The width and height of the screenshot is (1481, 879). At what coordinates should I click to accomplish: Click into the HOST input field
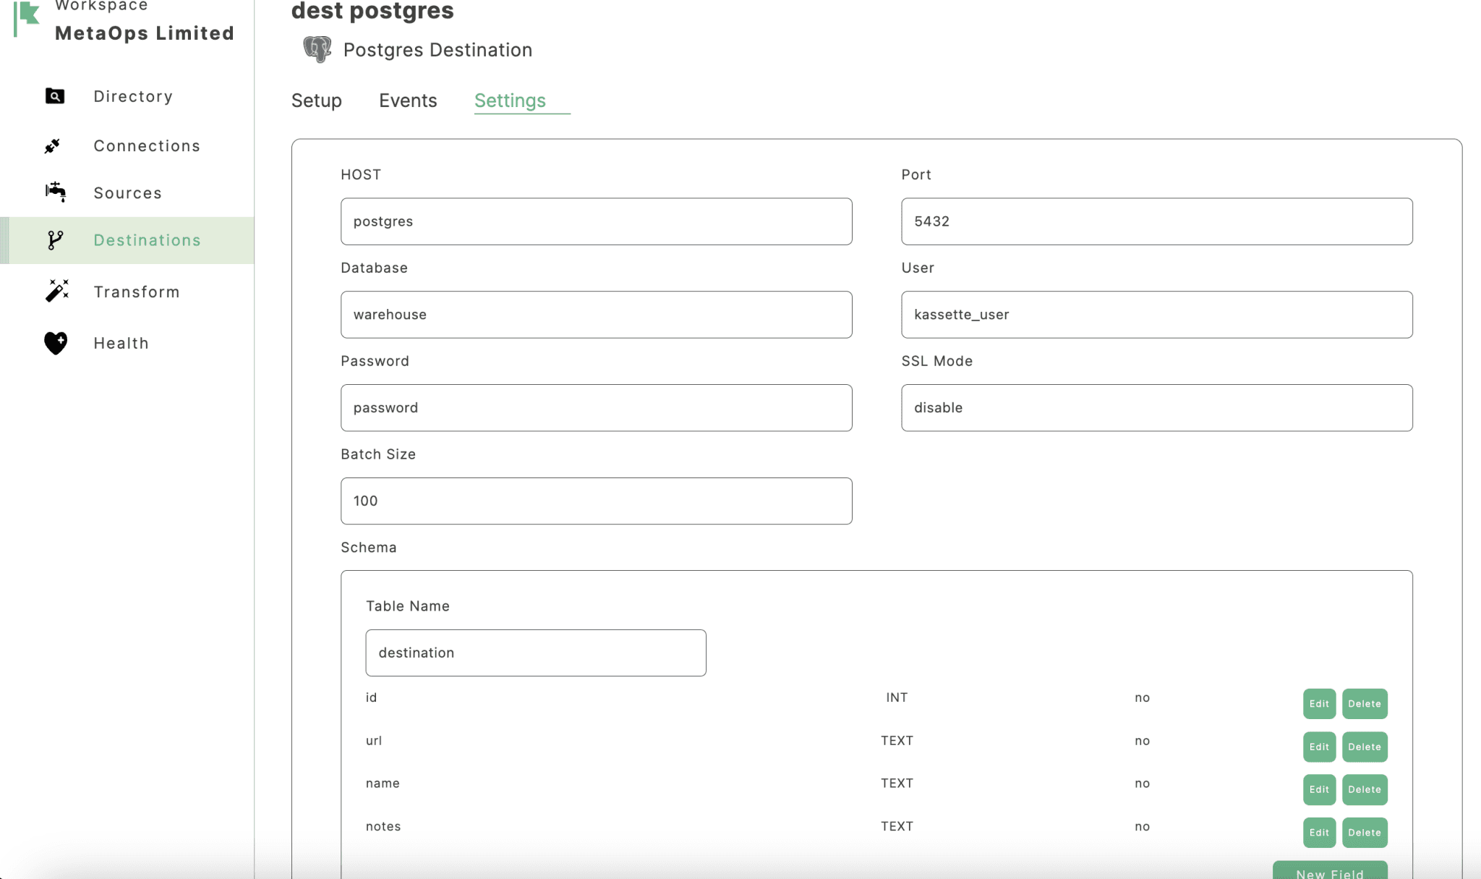click(x=596, y=221)
